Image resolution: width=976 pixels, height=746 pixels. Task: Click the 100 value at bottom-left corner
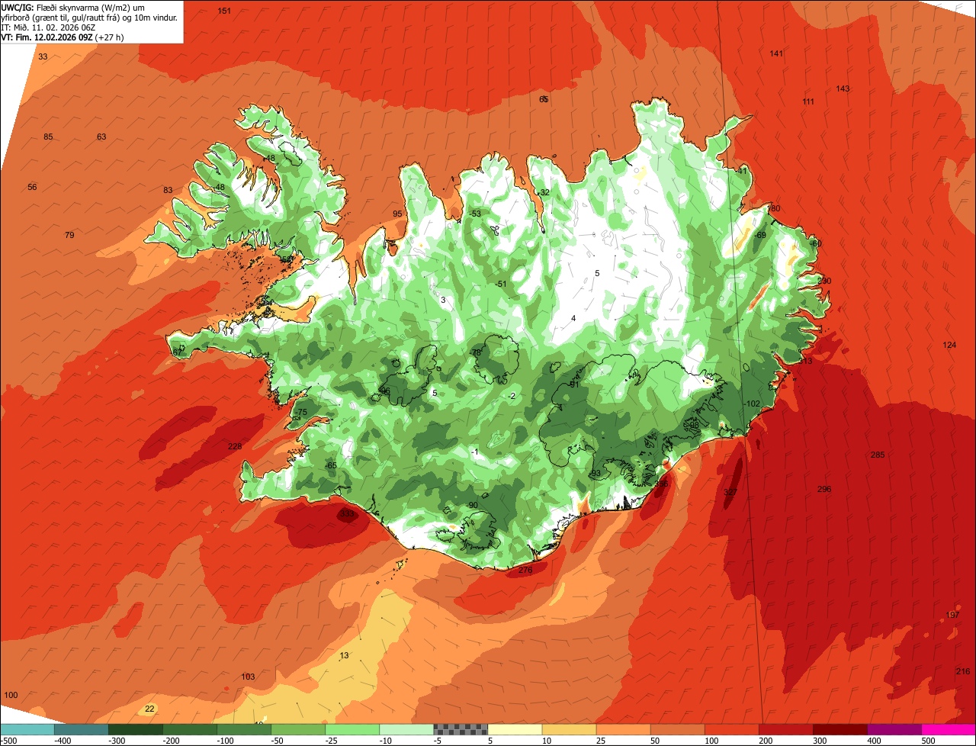coord(11,695)
